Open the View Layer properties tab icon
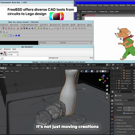135x135 pixels. pyautogui.click(x=112, y=107)
